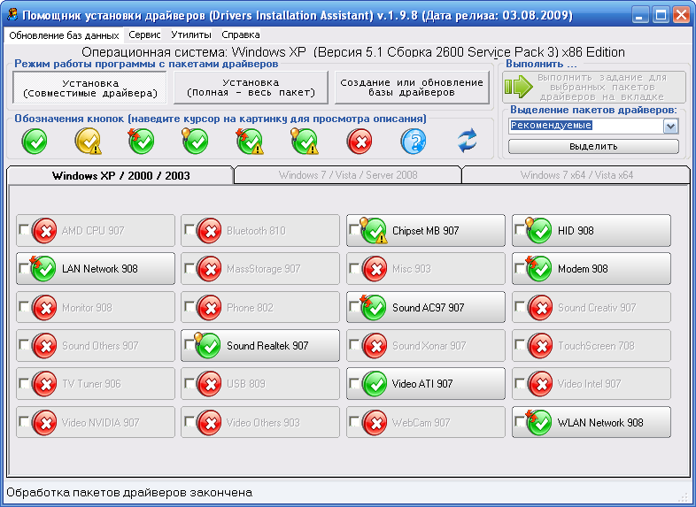
Task: Click the application icon in the title bar
Action: click(13, 15)
